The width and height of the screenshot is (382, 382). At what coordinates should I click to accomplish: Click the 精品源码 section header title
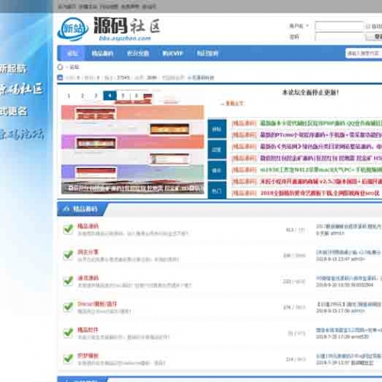[85, 209]
